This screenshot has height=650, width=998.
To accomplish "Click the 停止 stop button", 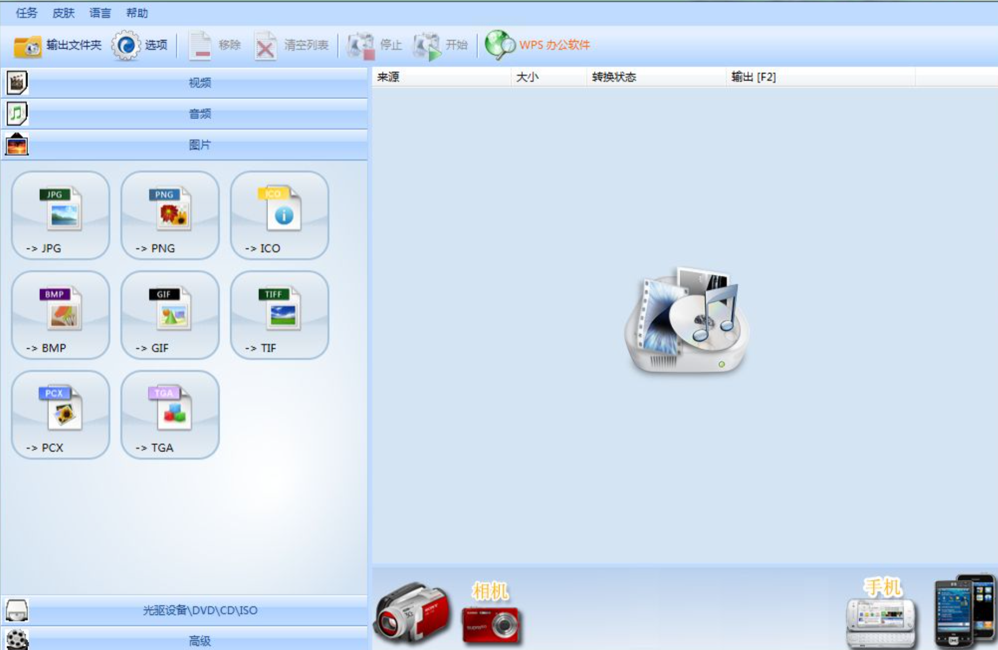I will click(x=374, y=45).
